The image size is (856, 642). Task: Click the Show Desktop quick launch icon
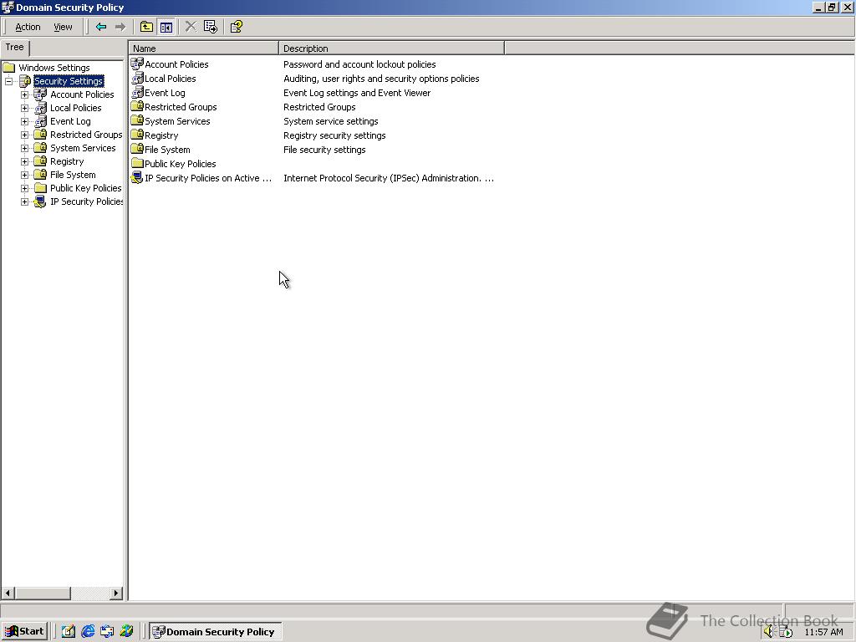pyautogui.click(x=69, y=632)
